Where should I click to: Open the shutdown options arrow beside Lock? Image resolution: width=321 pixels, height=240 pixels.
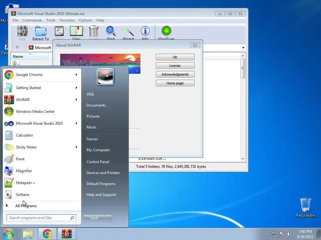point(108,218)
